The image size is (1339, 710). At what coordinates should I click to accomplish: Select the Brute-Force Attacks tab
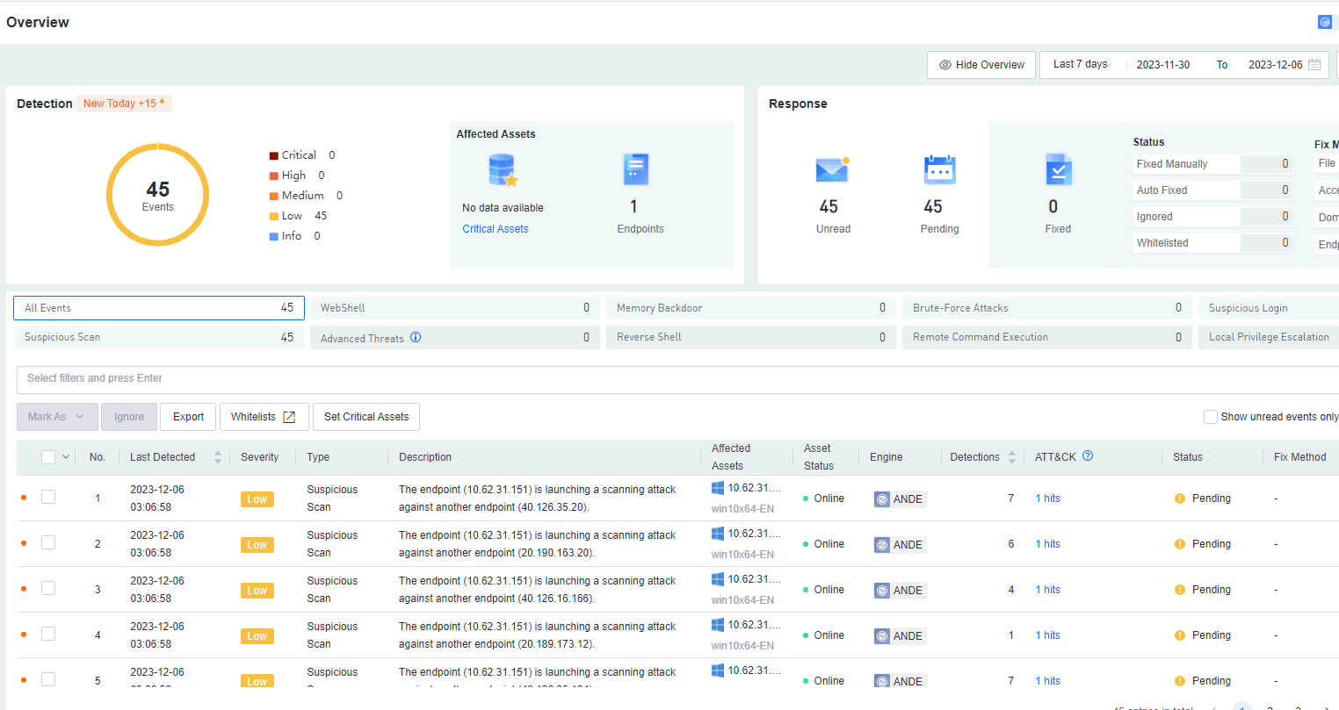(1046, 308)
